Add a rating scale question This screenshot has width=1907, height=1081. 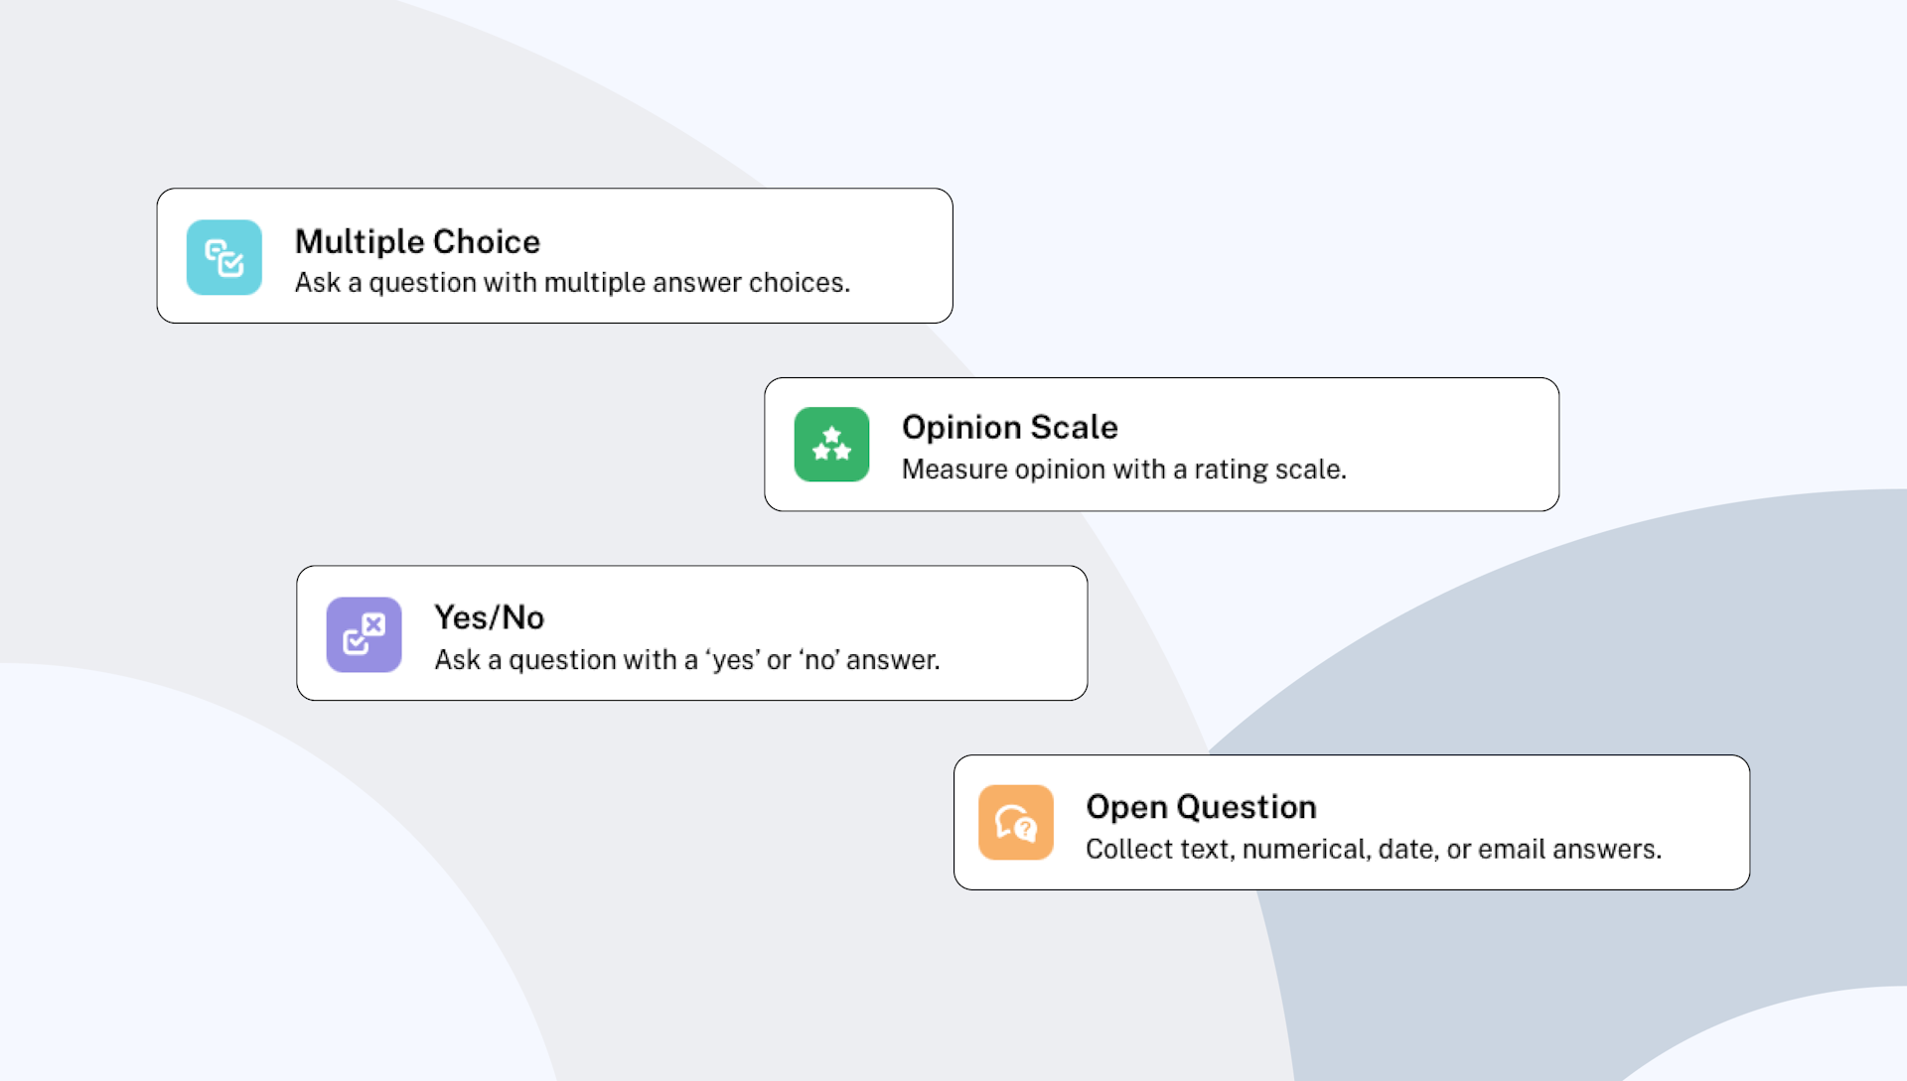click(1161, 445)
